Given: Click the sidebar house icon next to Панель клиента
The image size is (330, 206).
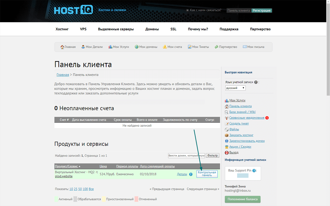Looking at the screenshot, I should (227, 106).
